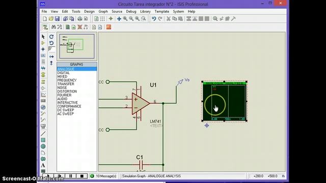Viewport: 326px width, 183px height.
Task: Select ANALOGUE graph type
Action: (x=77, y=69)
